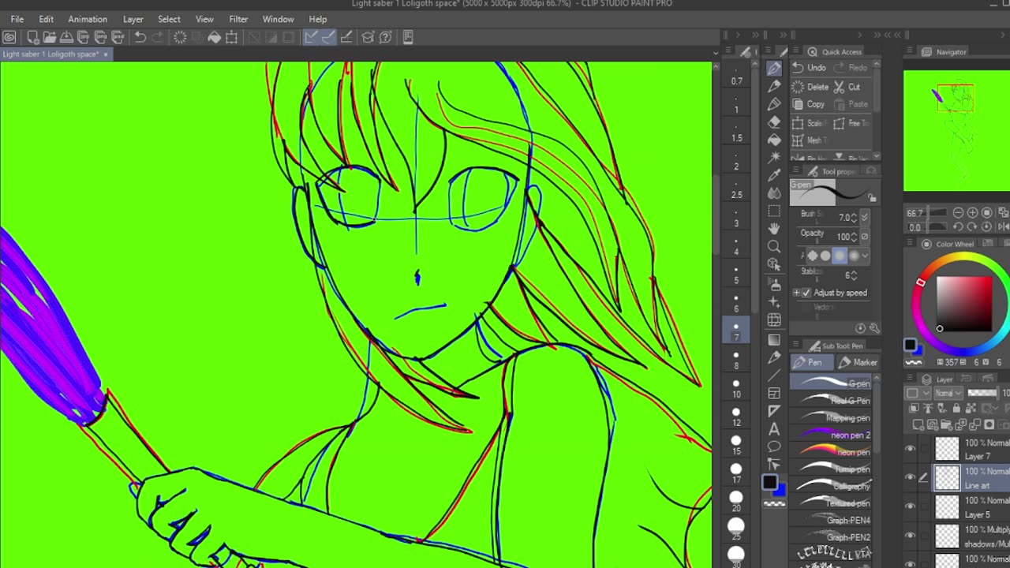Open the Layer menu
1010x568 pixels.
pyautogui.click(x=133, y=19)
